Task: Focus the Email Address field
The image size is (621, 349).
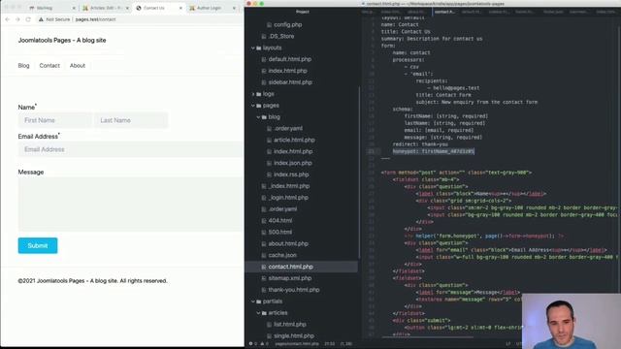Action: [131, 149]
